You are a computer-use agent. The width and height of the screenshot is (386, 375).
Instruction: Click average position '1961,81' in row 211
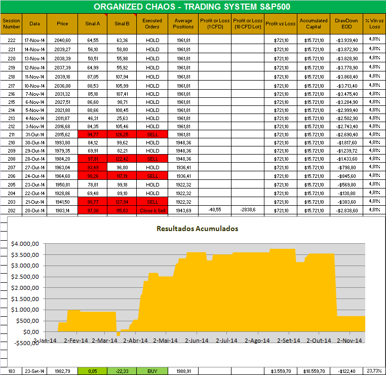[183, 134]
